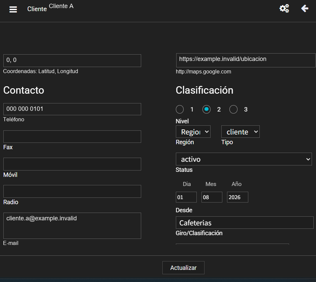Edit the Dia field showing 01
Screen dimensions: 316x282
[x=186, y=197]
